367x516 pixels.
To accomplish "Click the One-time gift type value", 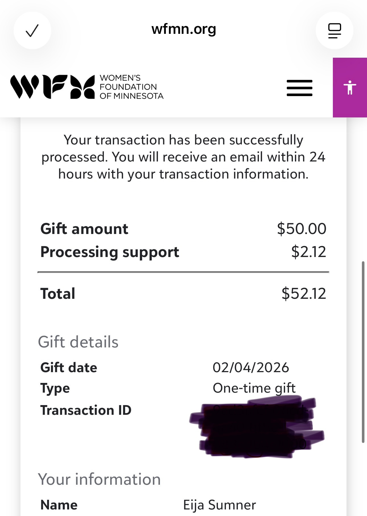I will 254,388.
